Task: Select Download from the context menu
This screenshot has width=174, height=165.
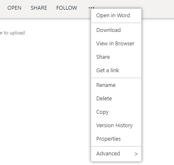Action: pyautogui.click(x=116, y=30)
